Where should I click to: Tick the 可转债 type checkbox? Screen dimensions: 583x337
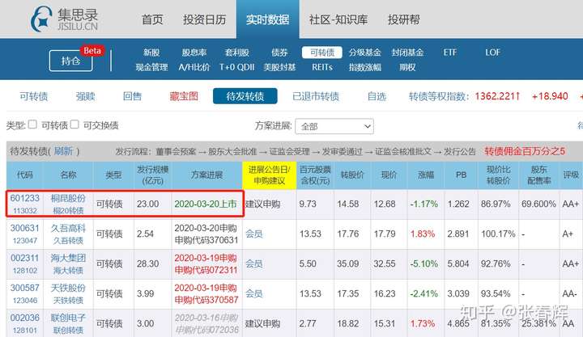click(x=32, y=124)
